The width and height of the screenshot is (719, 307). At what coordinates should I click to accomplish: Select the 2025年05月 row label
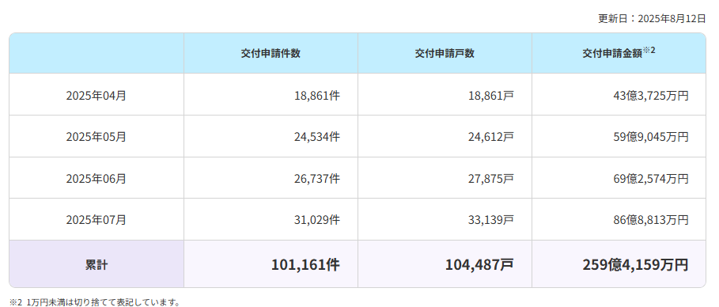pyautogui.click(x=96, y=137)
